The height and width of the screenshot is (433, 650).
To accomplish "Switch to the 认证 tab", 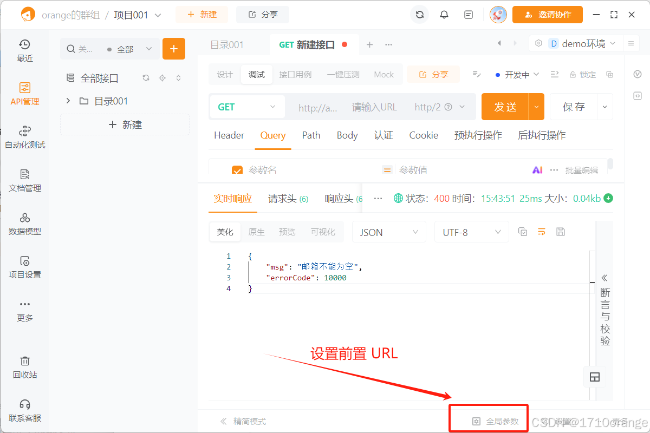I will click(x=383, y=135).
